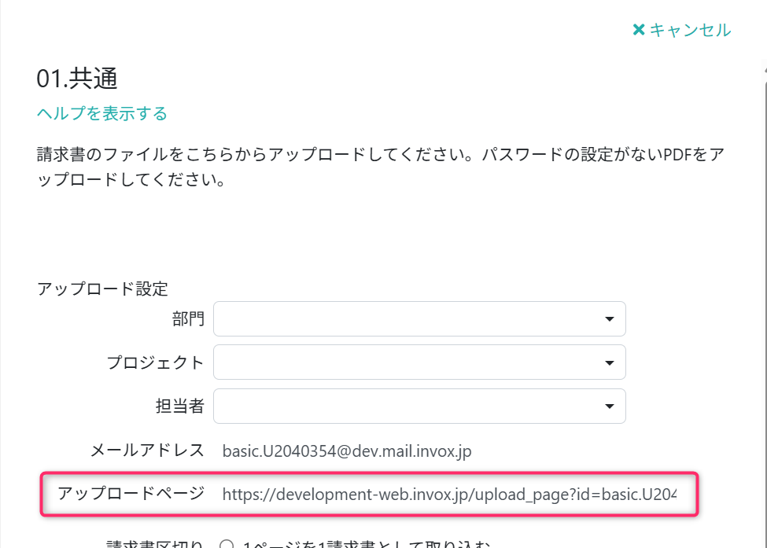This screenshot has width=767, height=548.
Task: Click the email address basic.U2040354@dev.mail.invox.jp
Action: tap(347, 451)
